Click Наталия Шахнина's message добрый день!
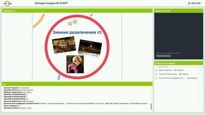 [x=19, y=101]
